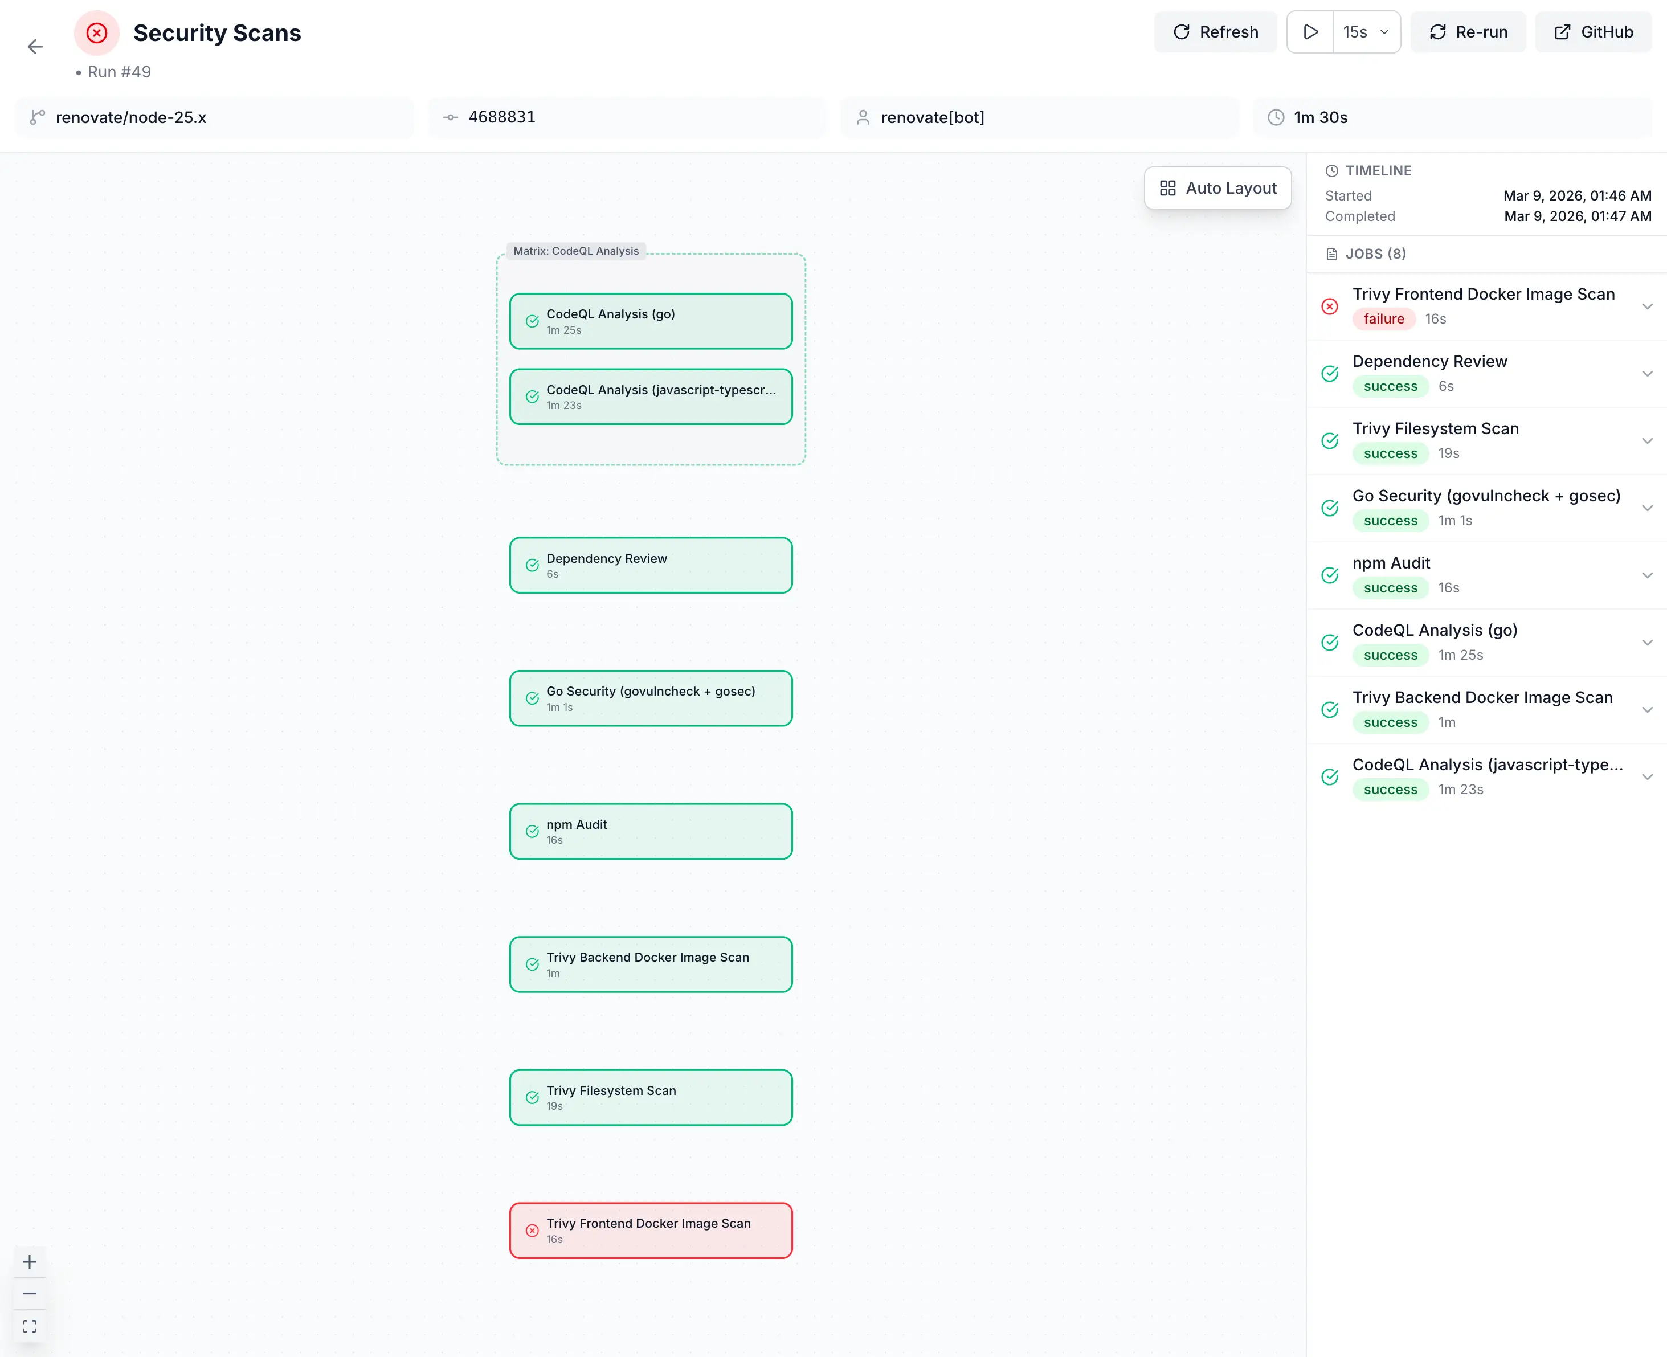The height and width of the screenshot is (1357, 1667).
Task: Click success icon of Dependency Review job in list
Action: pyautogui.click(x=1329, y=374)
